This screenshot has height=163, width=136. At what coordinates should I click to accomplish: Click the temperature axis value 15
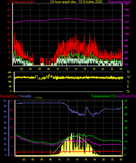pos(126,135)
